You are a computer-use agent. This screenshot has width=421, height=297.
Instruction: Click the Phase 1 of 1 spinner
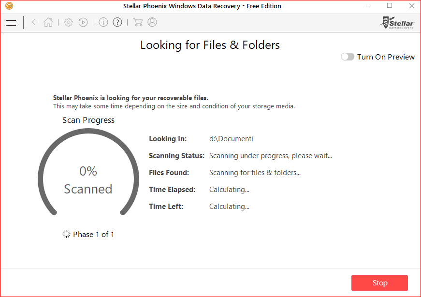point(66,234)
